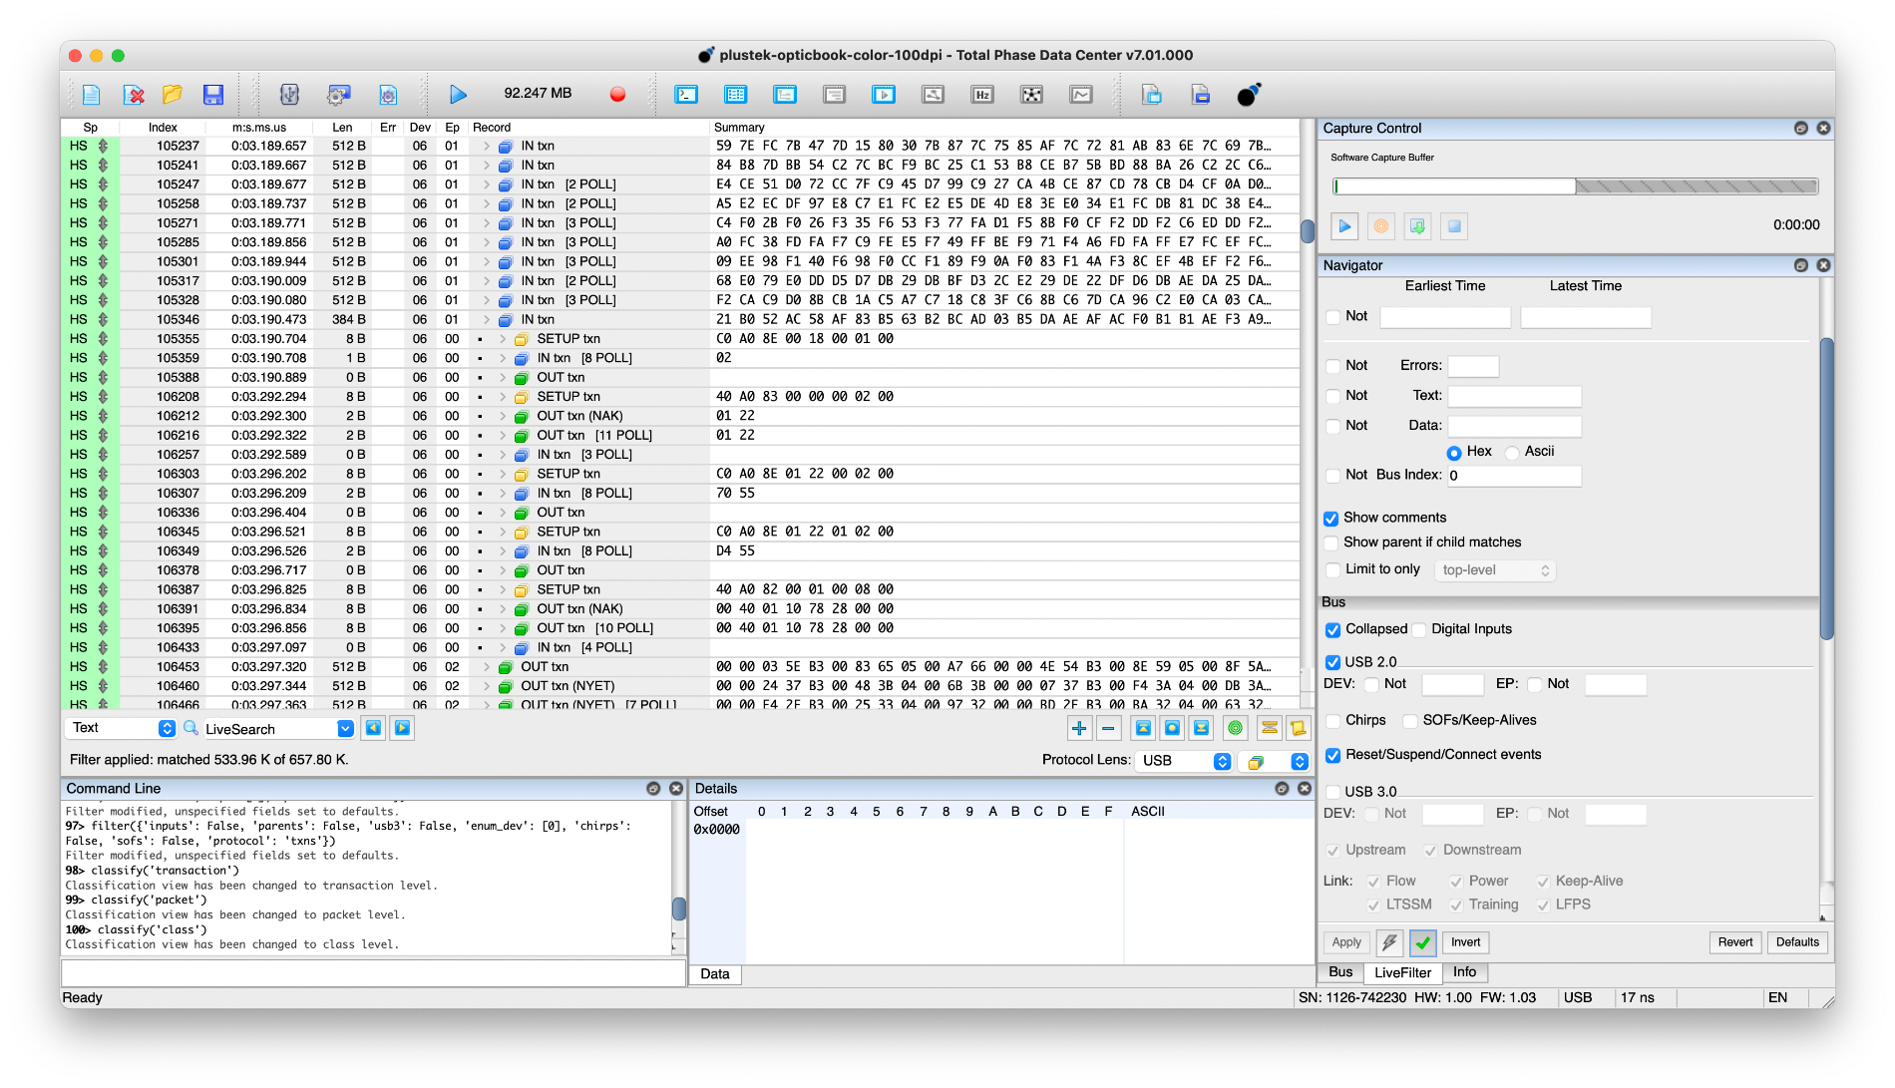1895x1088 pixels.
Task: Save the capture with the floppy disk icon
Action: tap(212, 95)
